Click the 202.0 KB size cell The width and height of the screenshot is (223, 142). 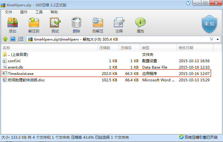tap(109, 74)
